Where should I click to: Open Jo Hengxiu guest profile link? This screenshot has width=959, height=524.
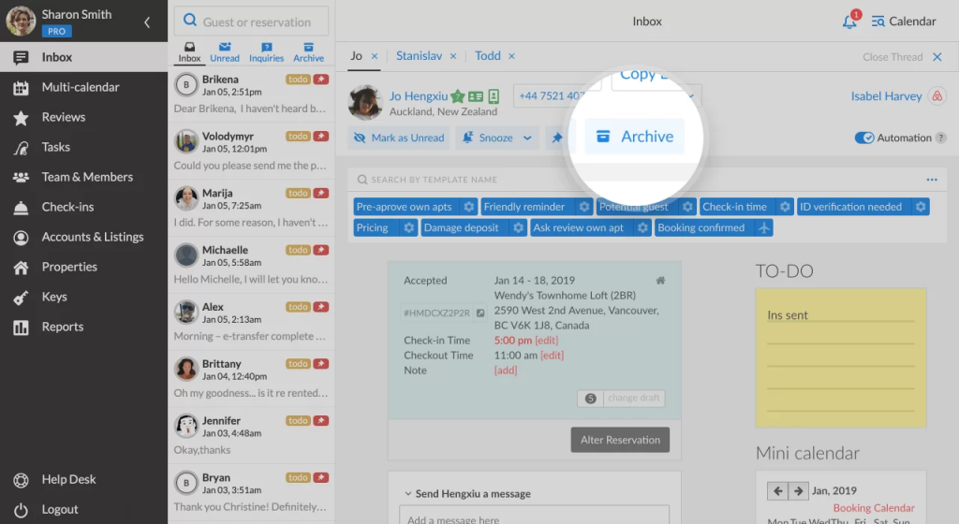(x=419, y=95)
